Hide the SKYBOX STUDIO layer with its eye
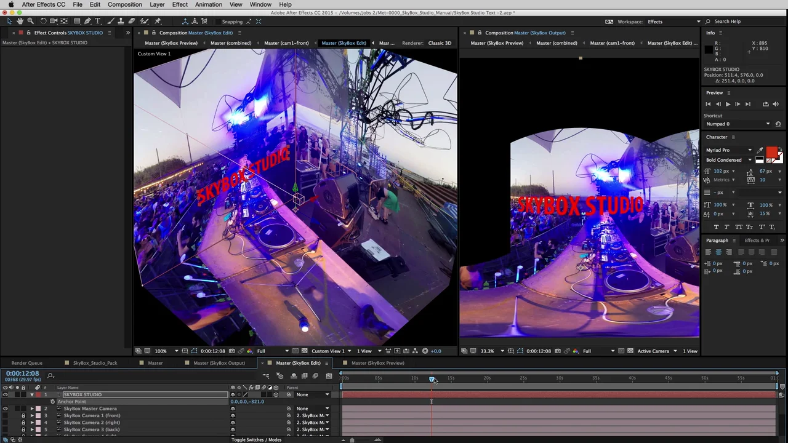This screenshot has height=443, width=788. (x=6, y=394)
